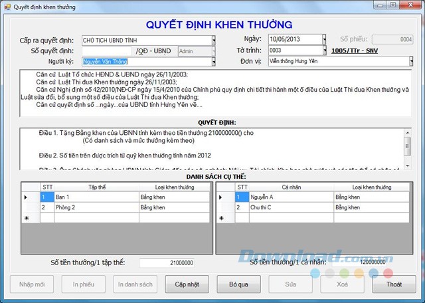Click the Sửa button
Screen dimensions: 425x303
291,284
